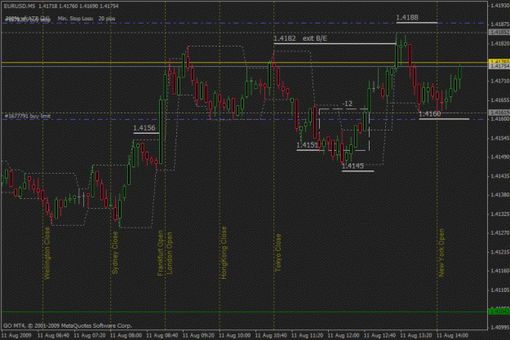Click the 1.4156 chart annotation

coord(144,128)
